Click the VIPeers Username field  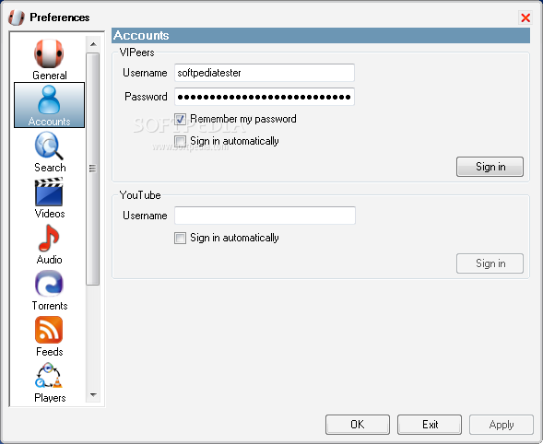click(x=265, y=73)
